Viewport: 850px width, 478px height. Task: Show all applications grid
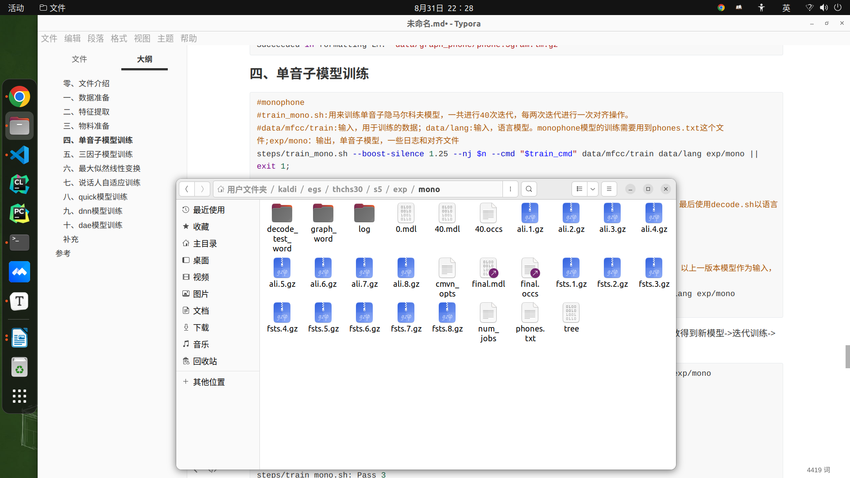(x=19, y=396)
